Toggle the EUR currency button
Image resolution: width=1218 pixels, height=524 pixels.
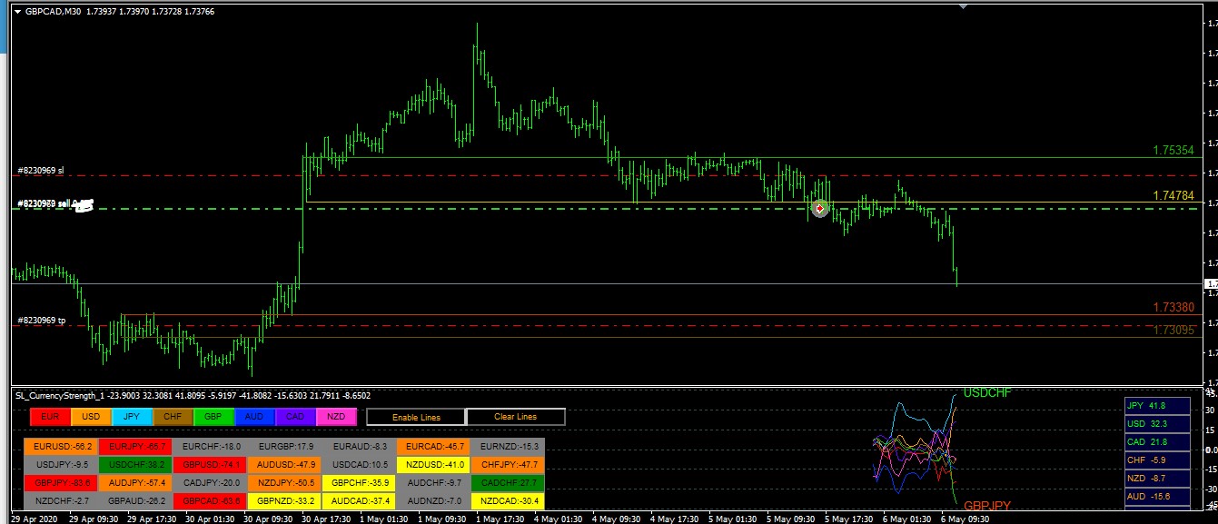51,417
